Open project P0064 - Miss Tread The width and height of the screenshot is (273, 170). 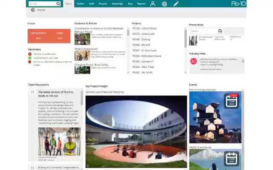click(x=143, y=67)
